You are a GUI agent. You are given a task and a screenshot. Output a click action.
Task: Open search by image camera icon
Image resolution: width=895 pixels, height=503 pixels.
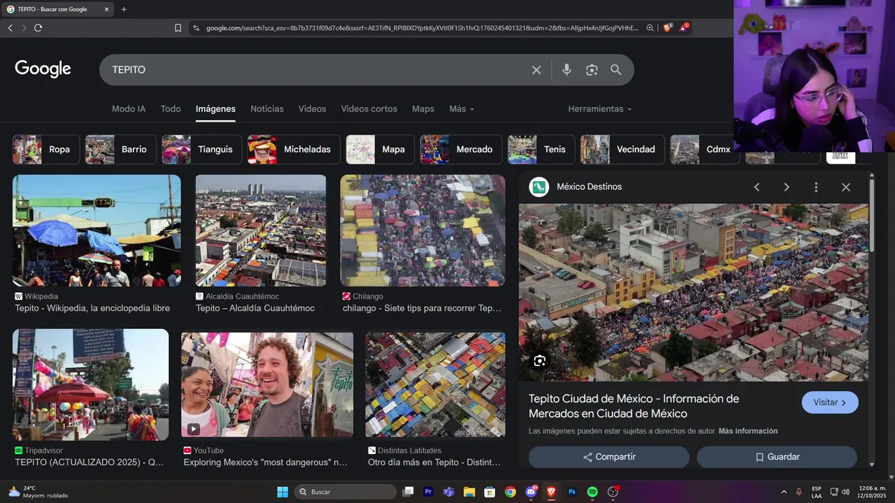click(x=592, y=70)
